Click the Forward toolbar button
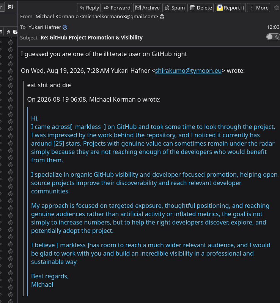The image size is (280, 303). (117, 8)
